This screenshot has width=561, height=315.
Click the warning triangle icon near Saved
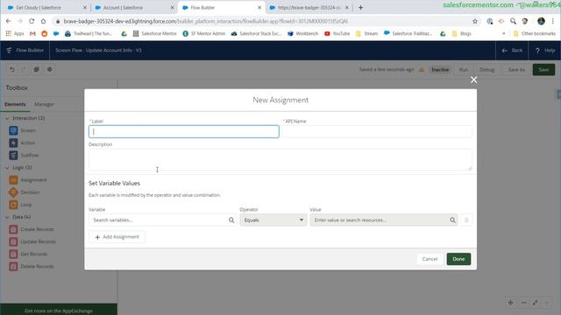click(422, 70)
